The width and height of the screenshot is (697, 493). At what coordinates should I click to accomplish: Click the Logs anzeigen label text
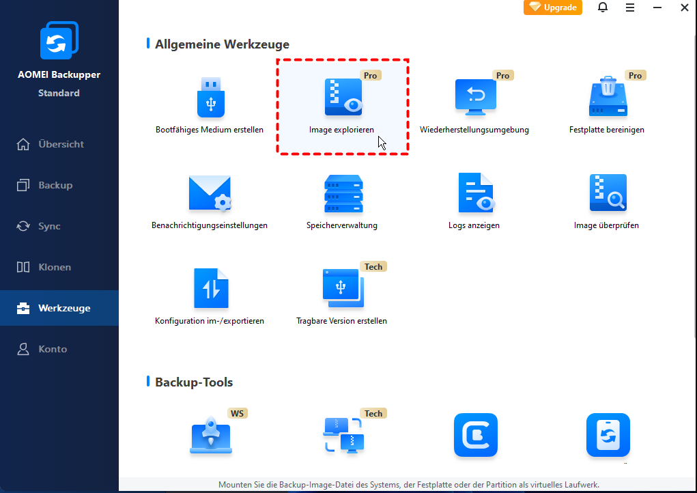coord(474,225)
